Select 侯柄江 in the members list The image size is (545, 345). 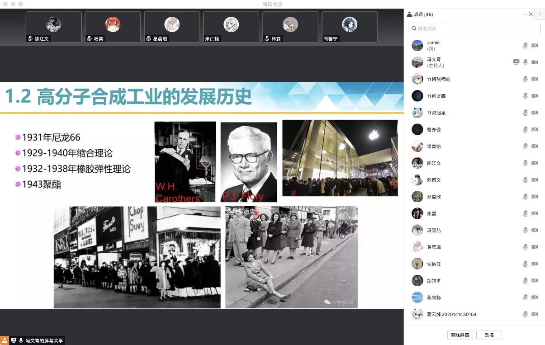[434, 264]
